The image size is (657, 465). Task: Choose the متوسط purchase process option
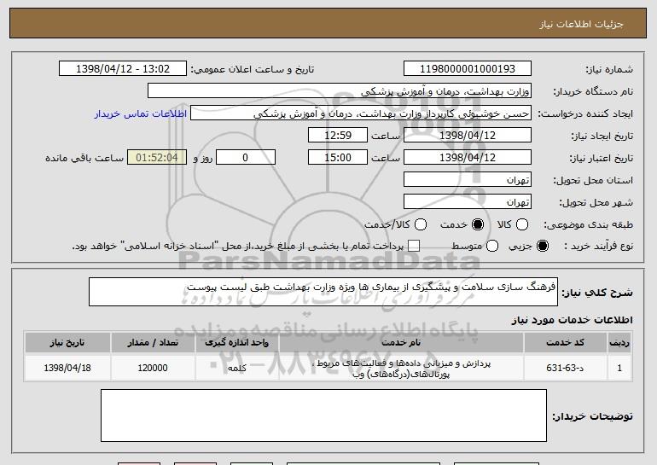coord(492,247)
